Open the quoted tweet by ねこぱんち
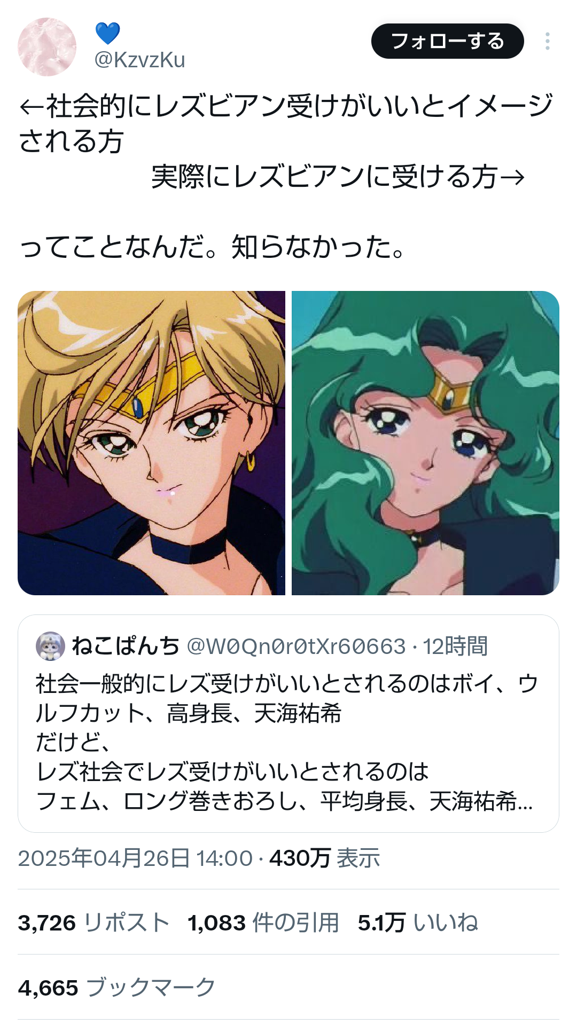This screenshot has height=1033, width=577. (288, 723)
